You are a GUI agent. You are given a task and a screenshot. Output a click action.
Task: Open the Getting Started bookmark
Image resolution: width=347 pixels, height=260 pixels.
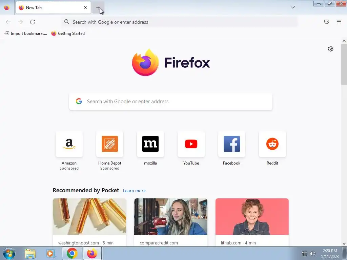click(x=68, y=34)
